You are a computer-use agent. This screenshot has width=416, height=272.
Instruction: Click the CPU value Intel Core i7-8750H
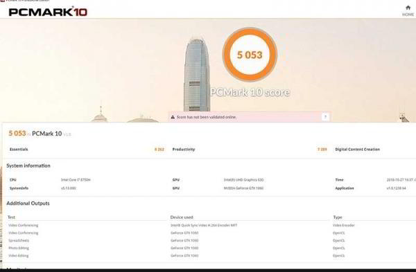coord(76,180)
